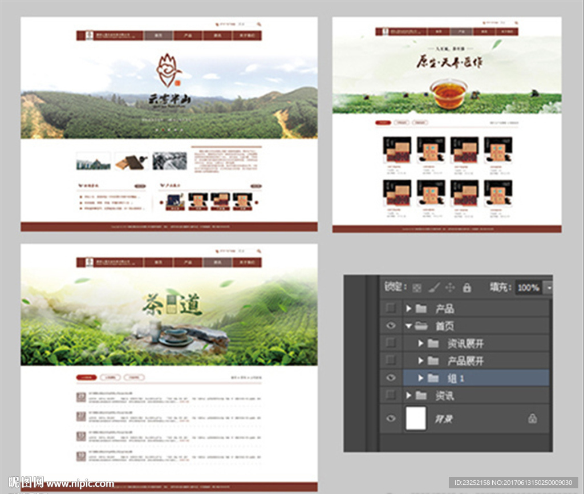Click the padlock icon on 背景 layer

(533, 418)
